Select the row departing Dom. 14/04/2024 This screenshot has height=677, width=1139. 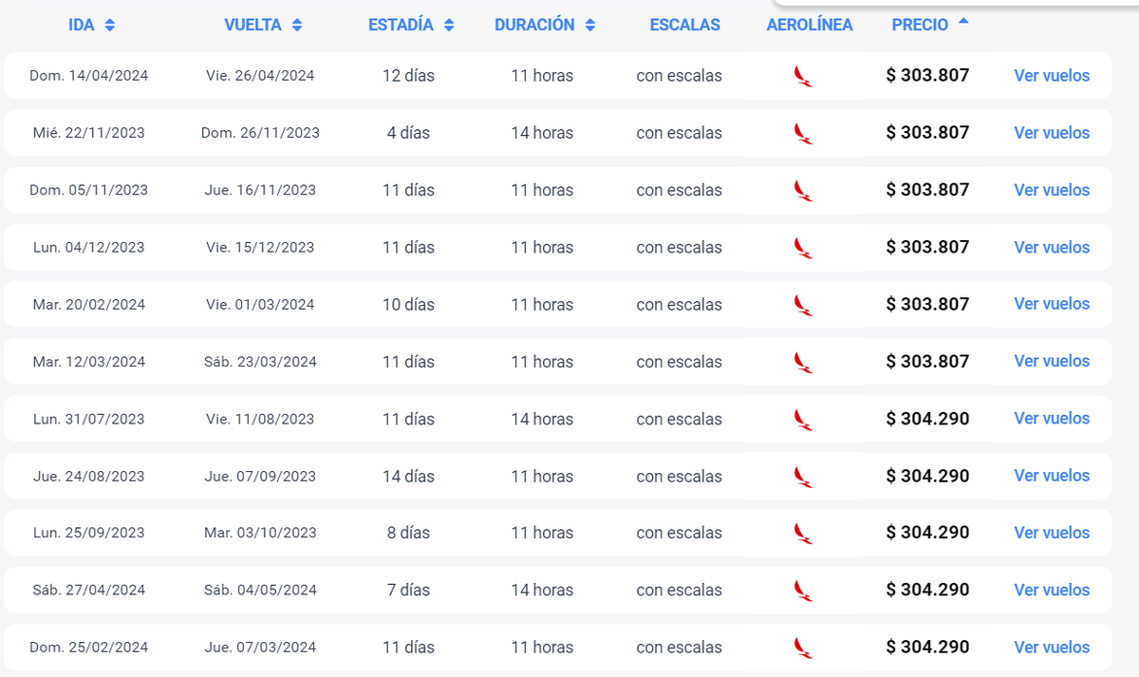tap(89, 76)
